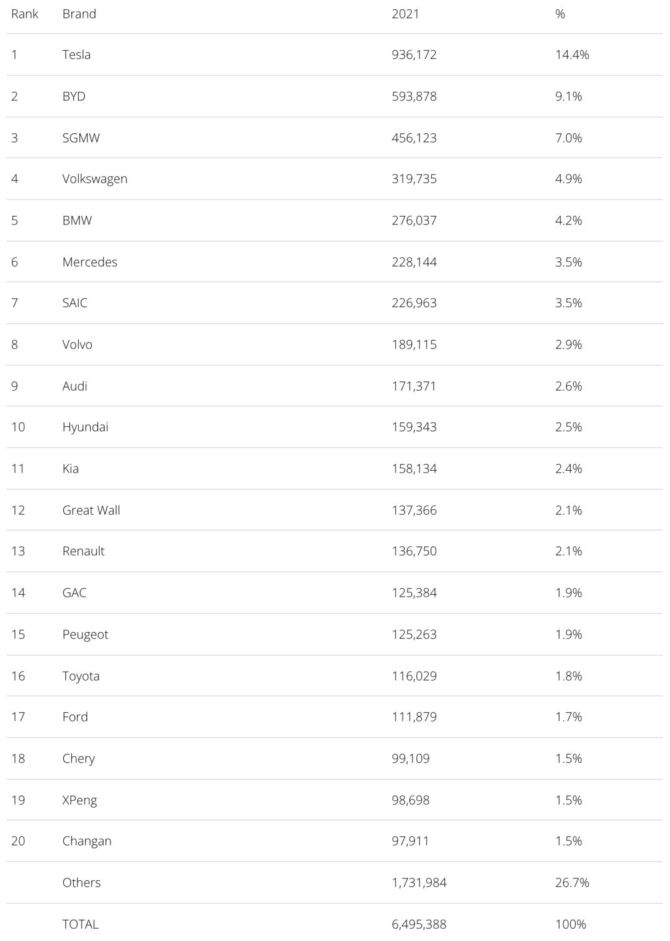This screenshot has height=941, width=670.
Task: Select the BYD brand cell
Action: pyautogui.click(x=74, y=96)
